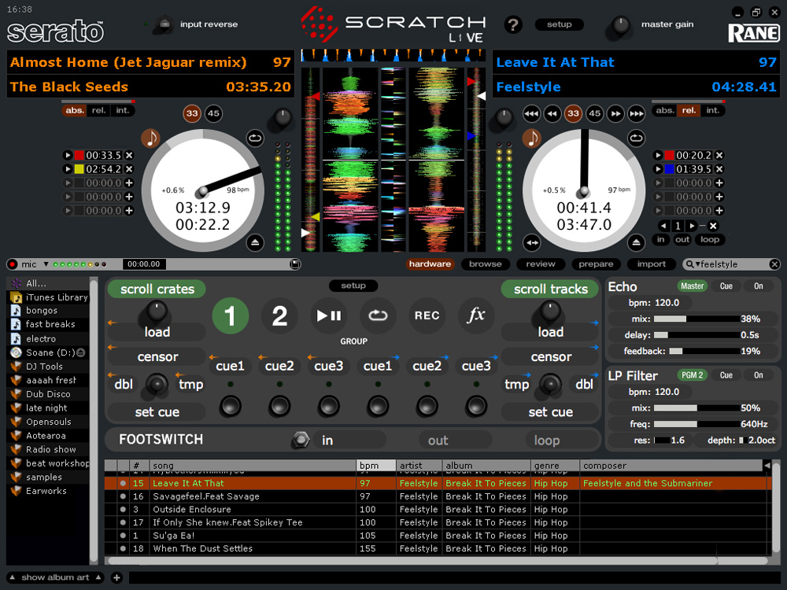
Task: Open track list column chooser arrow
Action: coord(767,466)
